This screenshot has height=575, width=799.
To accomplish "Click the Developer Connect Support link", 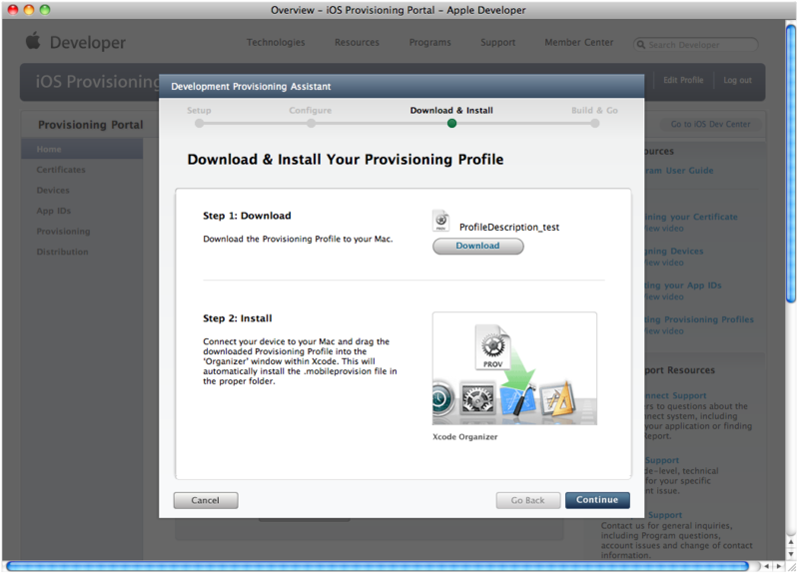I will pos(675,395).
